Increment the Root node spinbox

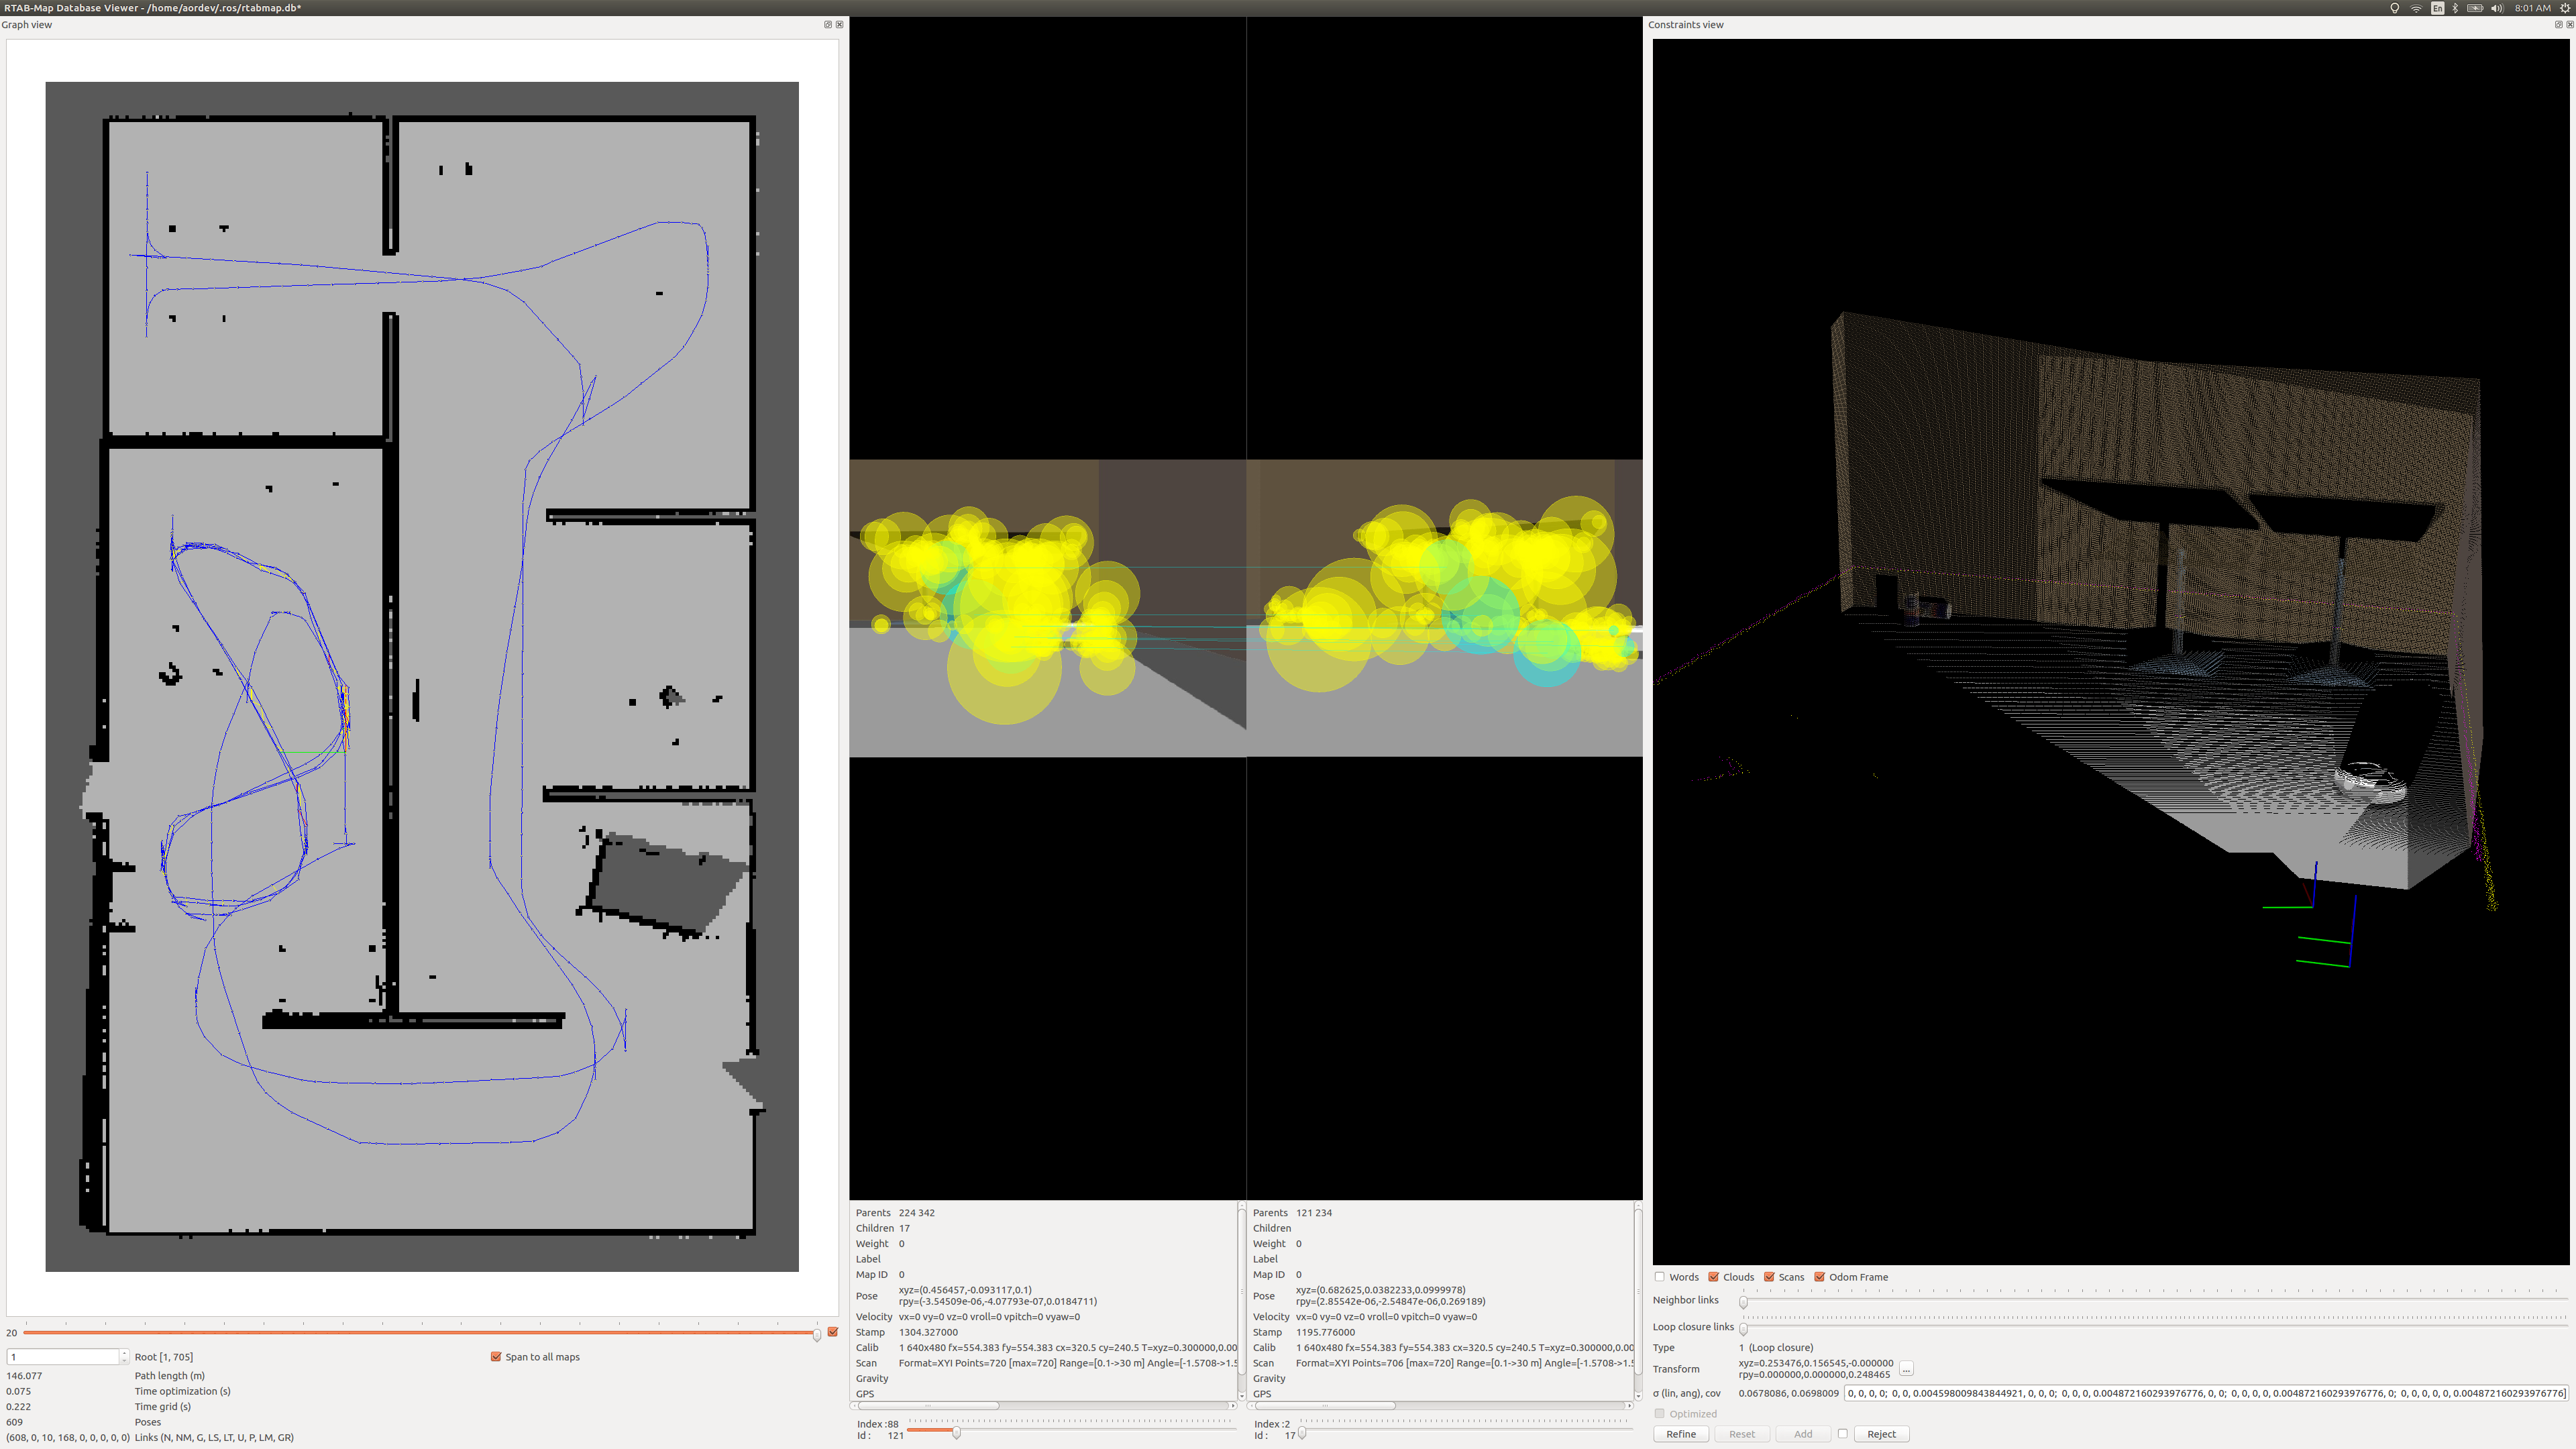124,1353
